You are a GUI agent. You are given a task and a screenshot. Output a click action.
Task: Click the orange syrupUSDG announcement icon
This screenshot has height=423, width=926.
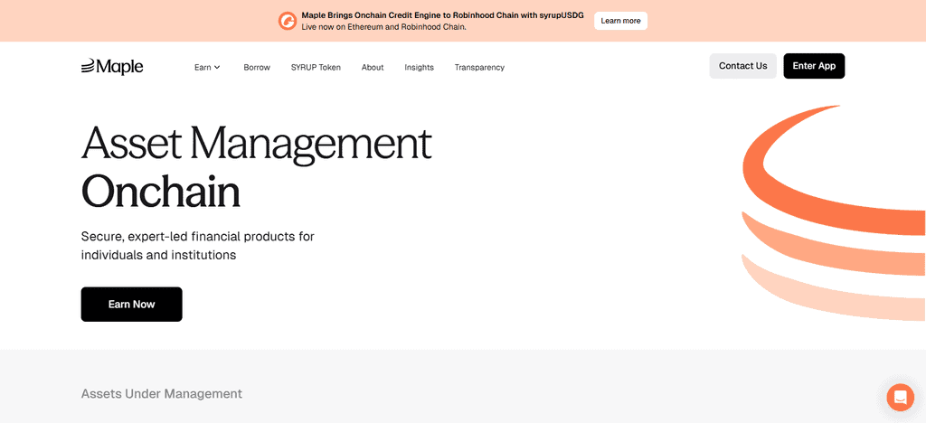click(x=288, y=21)
